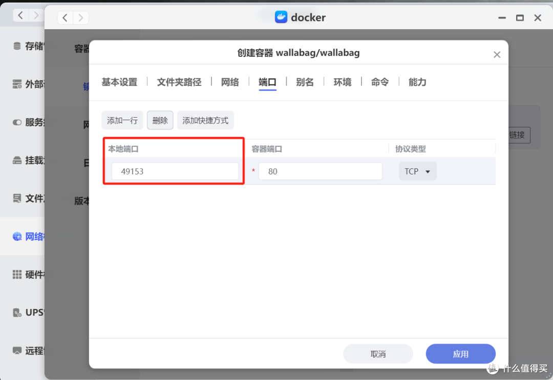Click the 链接 button behind the dialog
This screenshot has width=553, height=380.
[x=519, y=135]
